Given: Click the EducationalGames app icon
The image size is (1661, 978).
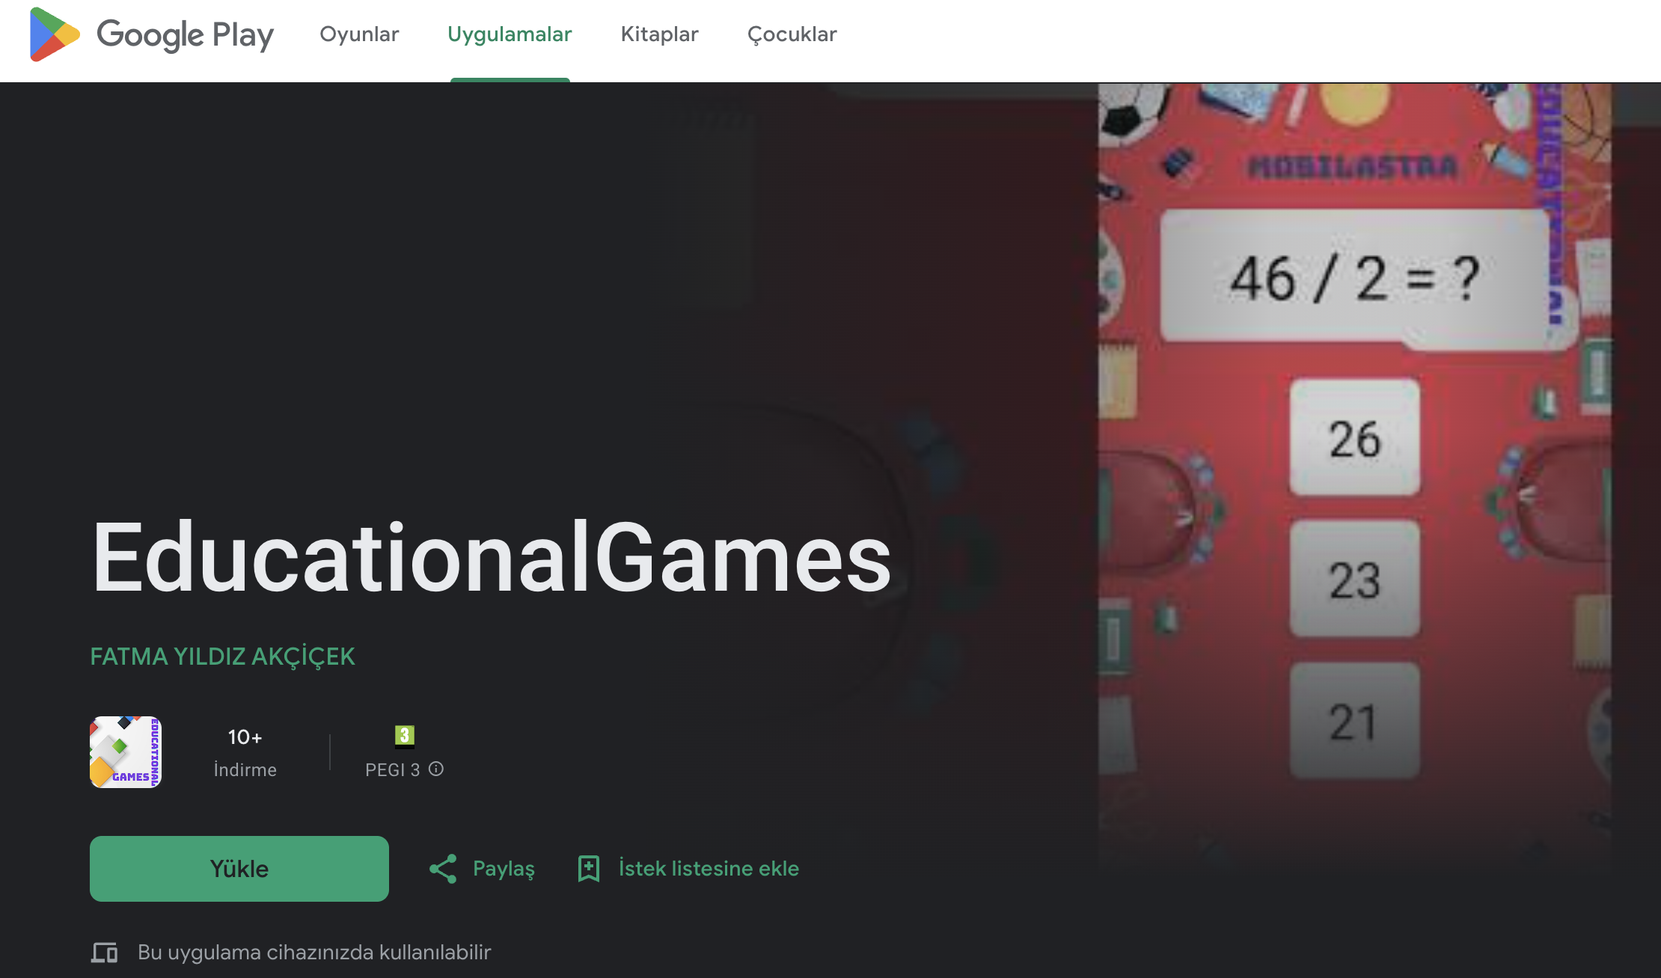Looking at the screenshot, I should click(126, 752).
